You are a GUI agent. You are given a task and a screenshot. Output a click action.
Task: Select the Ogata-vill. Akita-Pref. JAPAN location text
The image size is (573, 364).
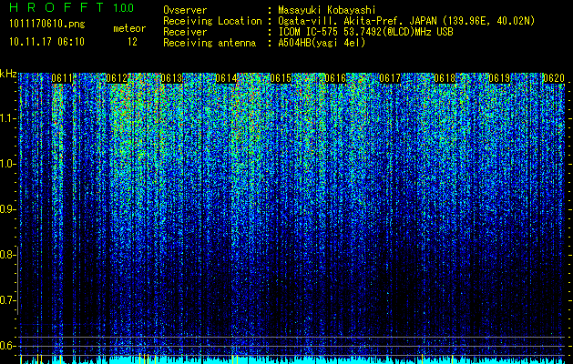(406, 22)
